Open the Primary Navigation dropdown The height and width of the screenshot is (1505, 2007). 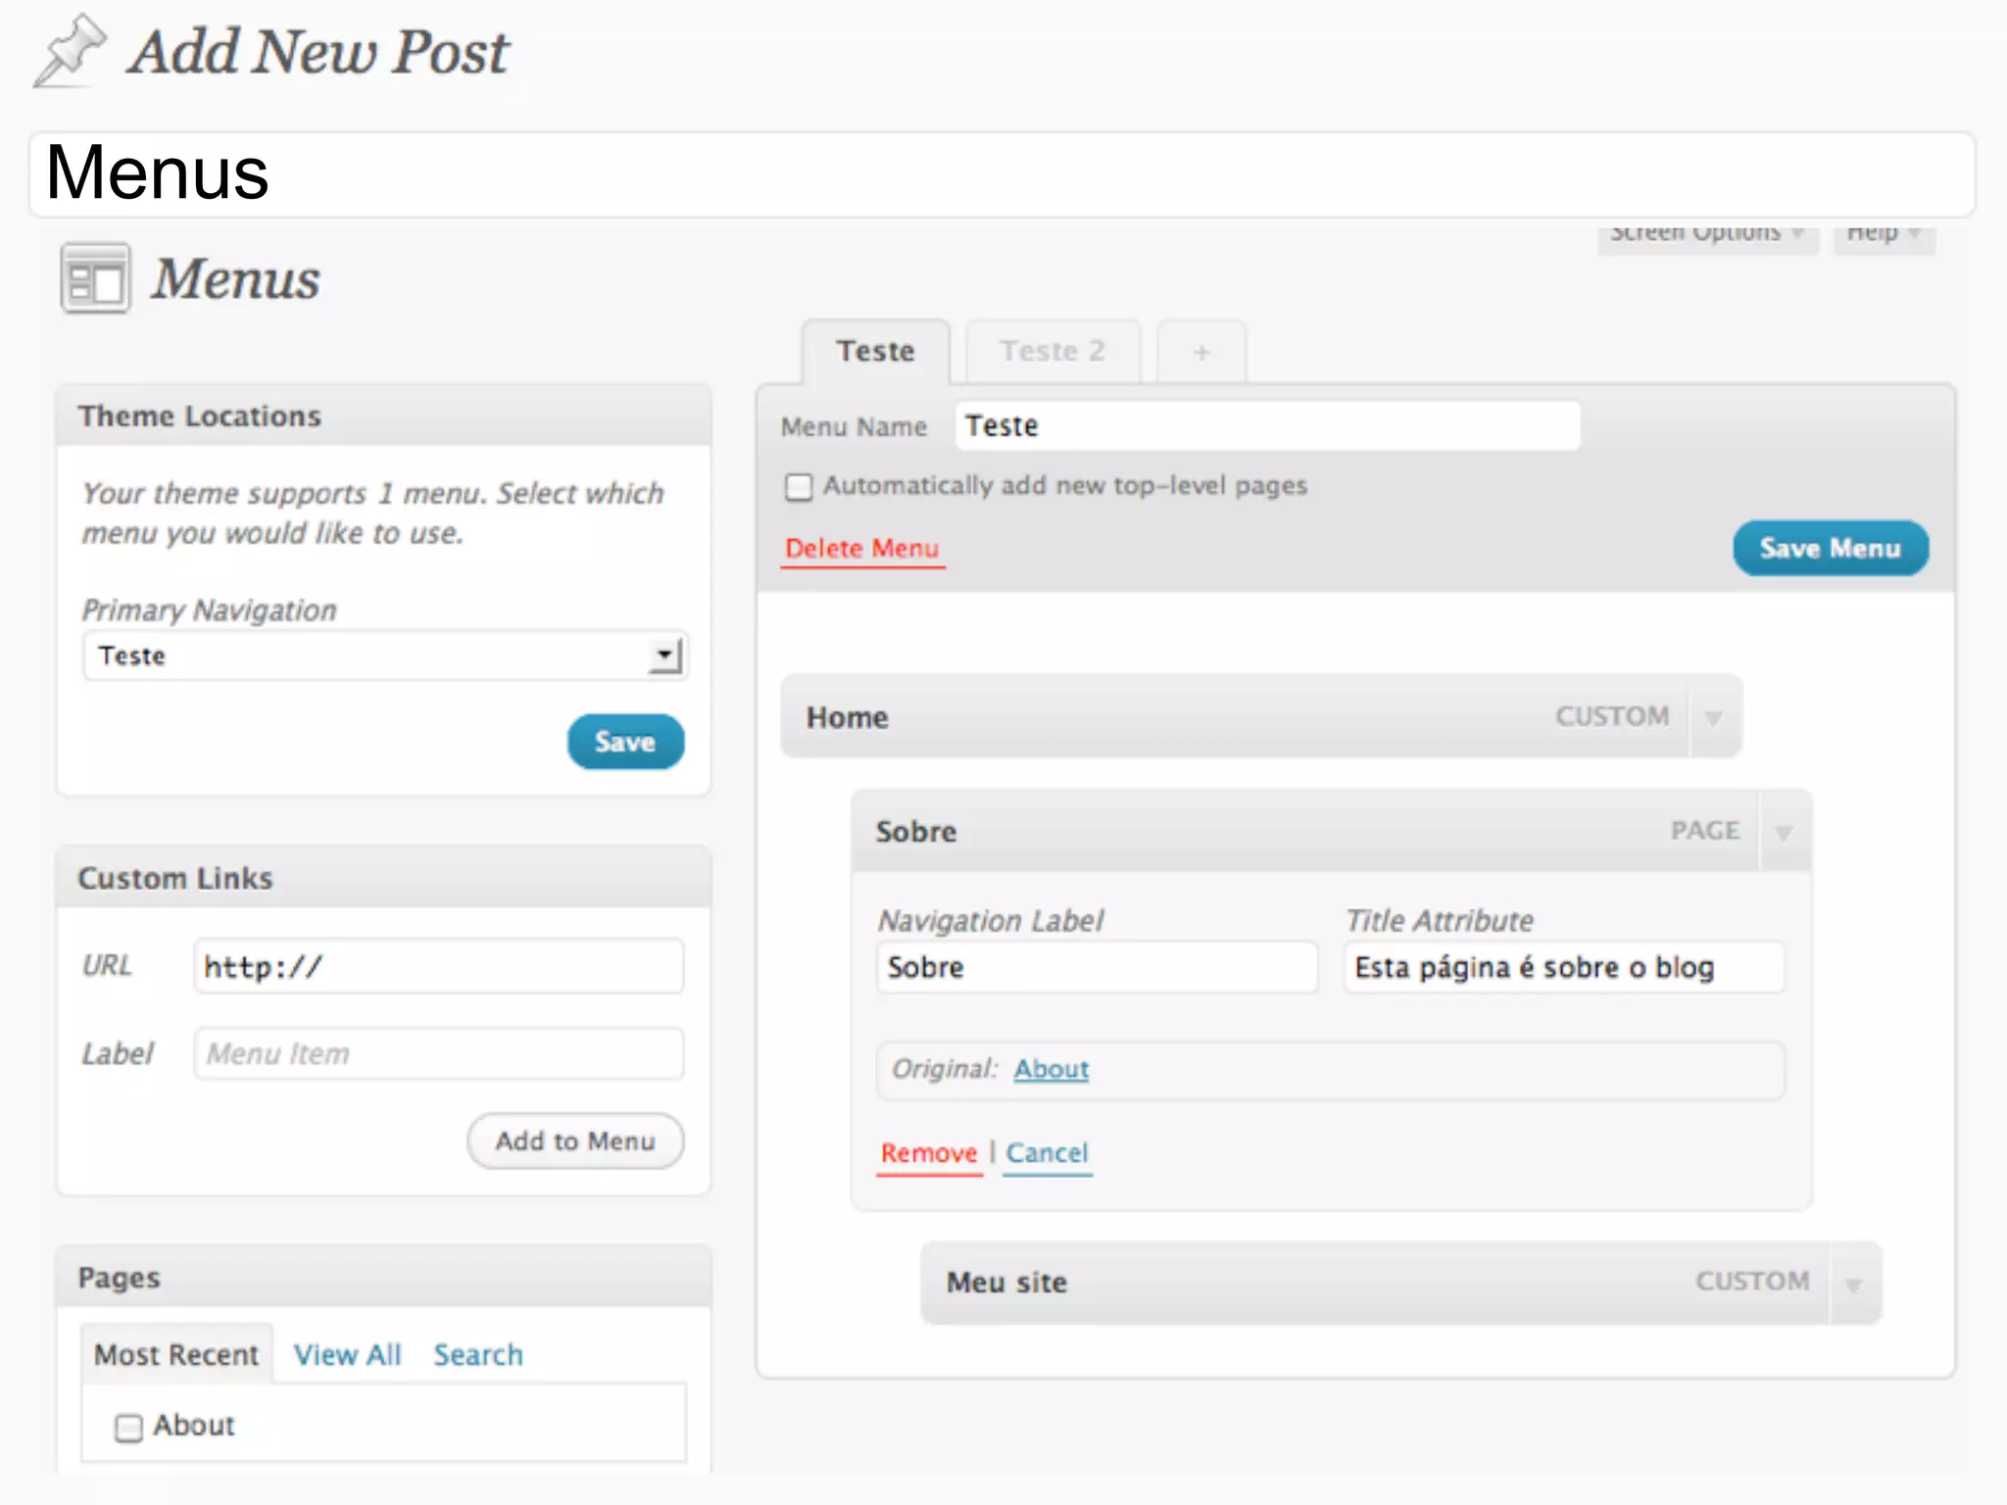click(664, 655)
